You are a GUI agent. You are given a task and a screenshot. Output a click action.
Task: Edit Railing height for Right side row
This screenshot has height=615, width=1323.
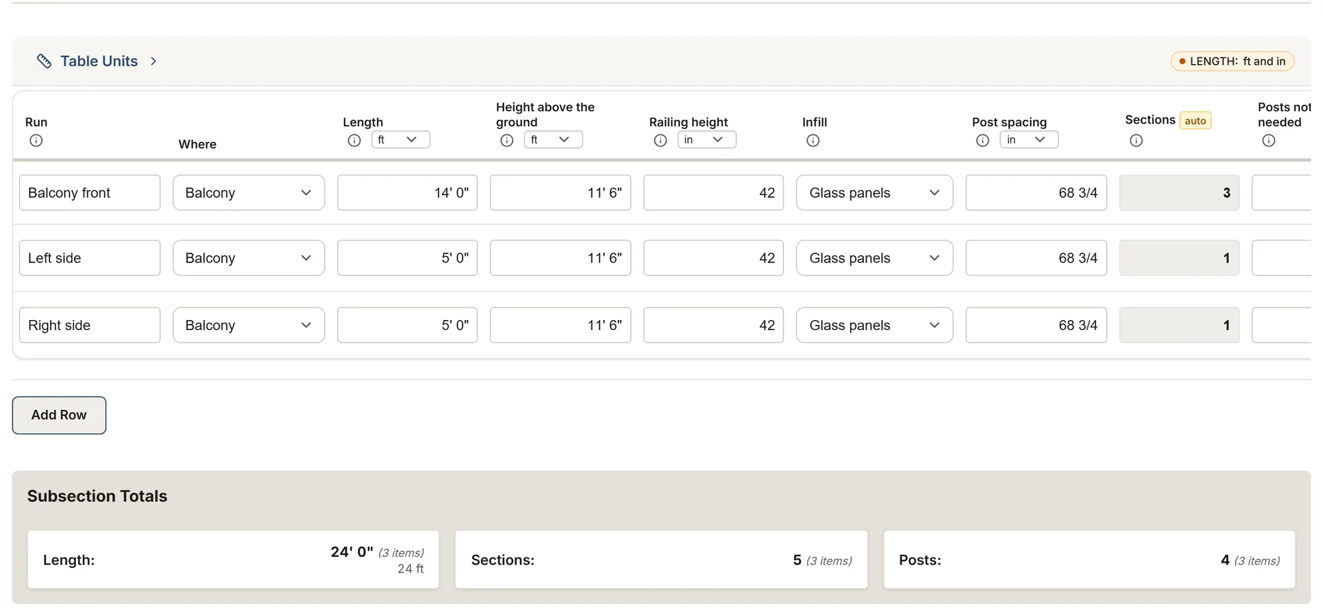(x=714, y=325)
